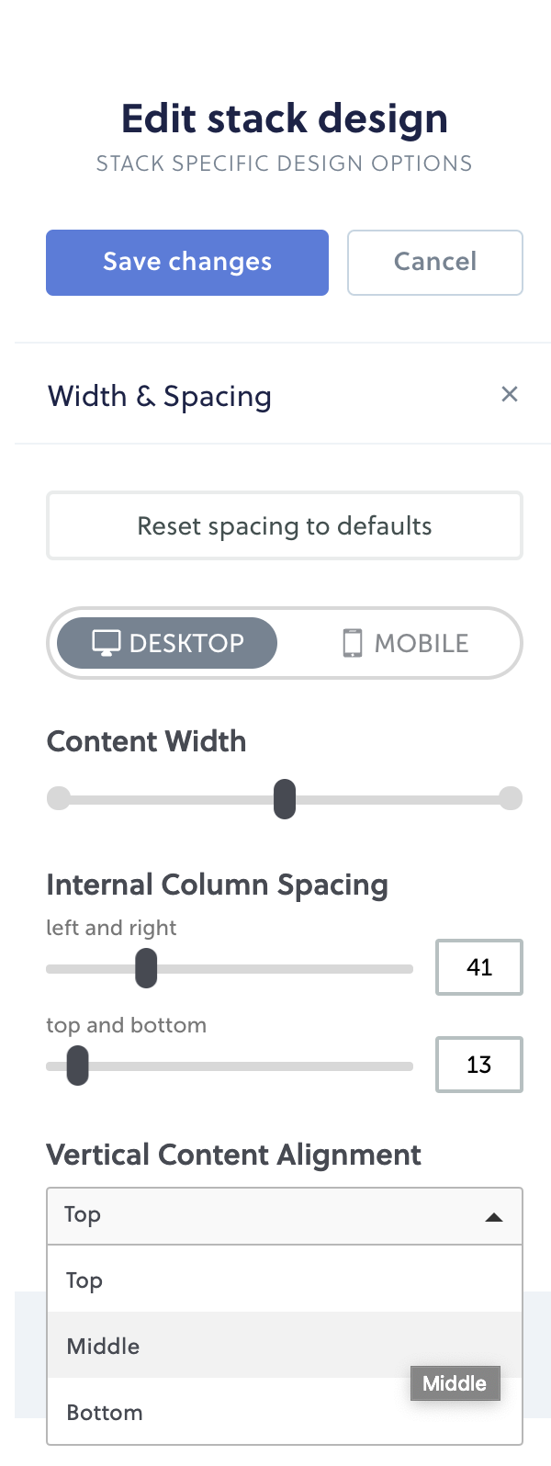Click the top and bottom value field showing 13

click(479, 1065)
